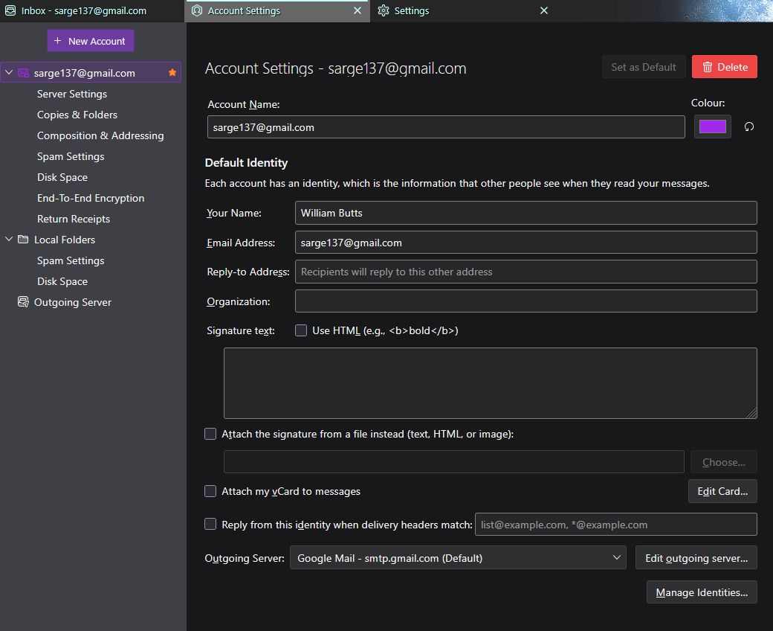773x631 pixels.
Task: Click the Outgoing Server icon in sidebar
Action: tap(23, 302)
